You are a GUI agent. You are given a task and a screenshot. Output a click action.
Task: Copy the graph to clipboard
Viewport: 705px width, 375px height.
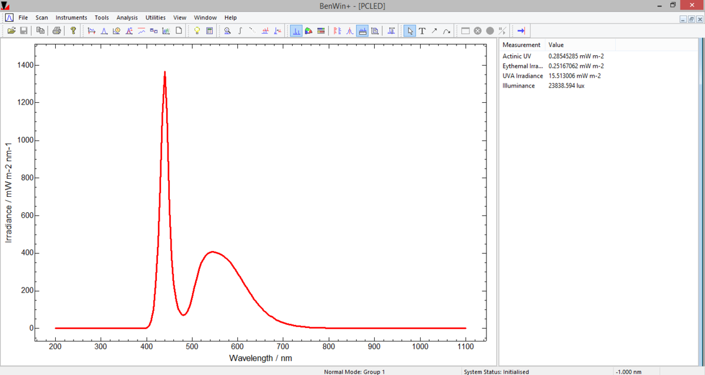click(x=40, y=30)
